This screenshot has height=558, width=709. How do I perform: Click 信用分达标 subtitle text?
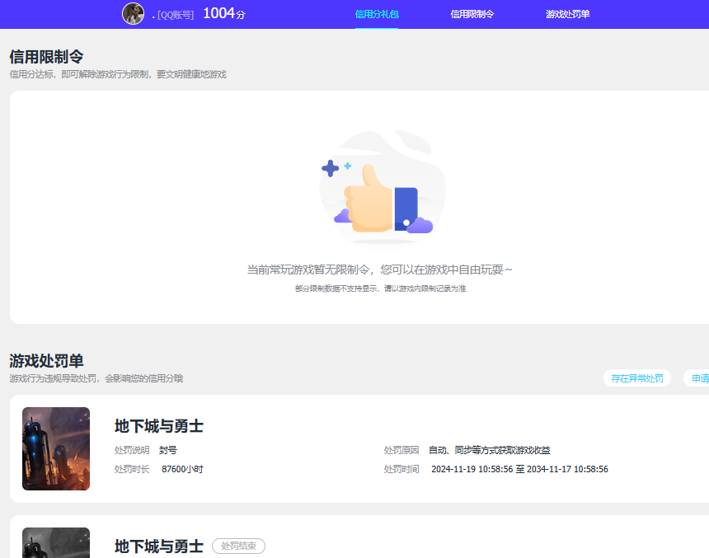click(118, 74)
